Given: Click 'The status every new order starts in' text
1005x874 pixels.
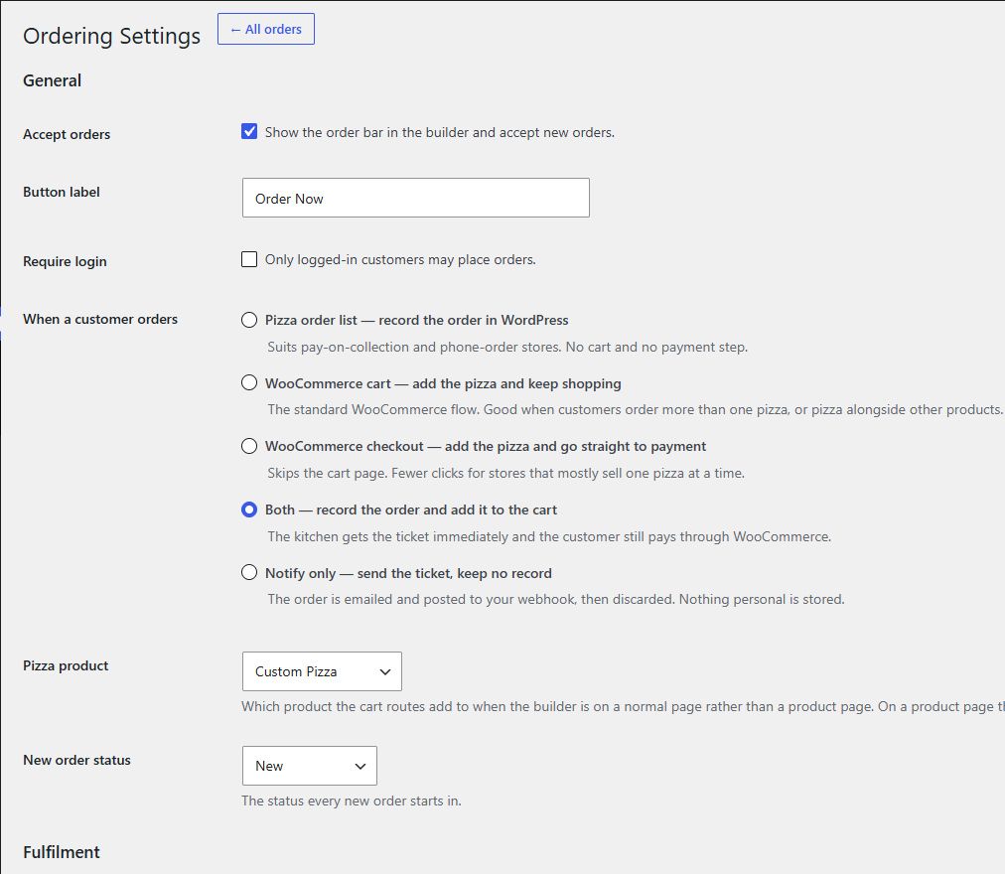Looking at the screenshot, I should (352, 801).
